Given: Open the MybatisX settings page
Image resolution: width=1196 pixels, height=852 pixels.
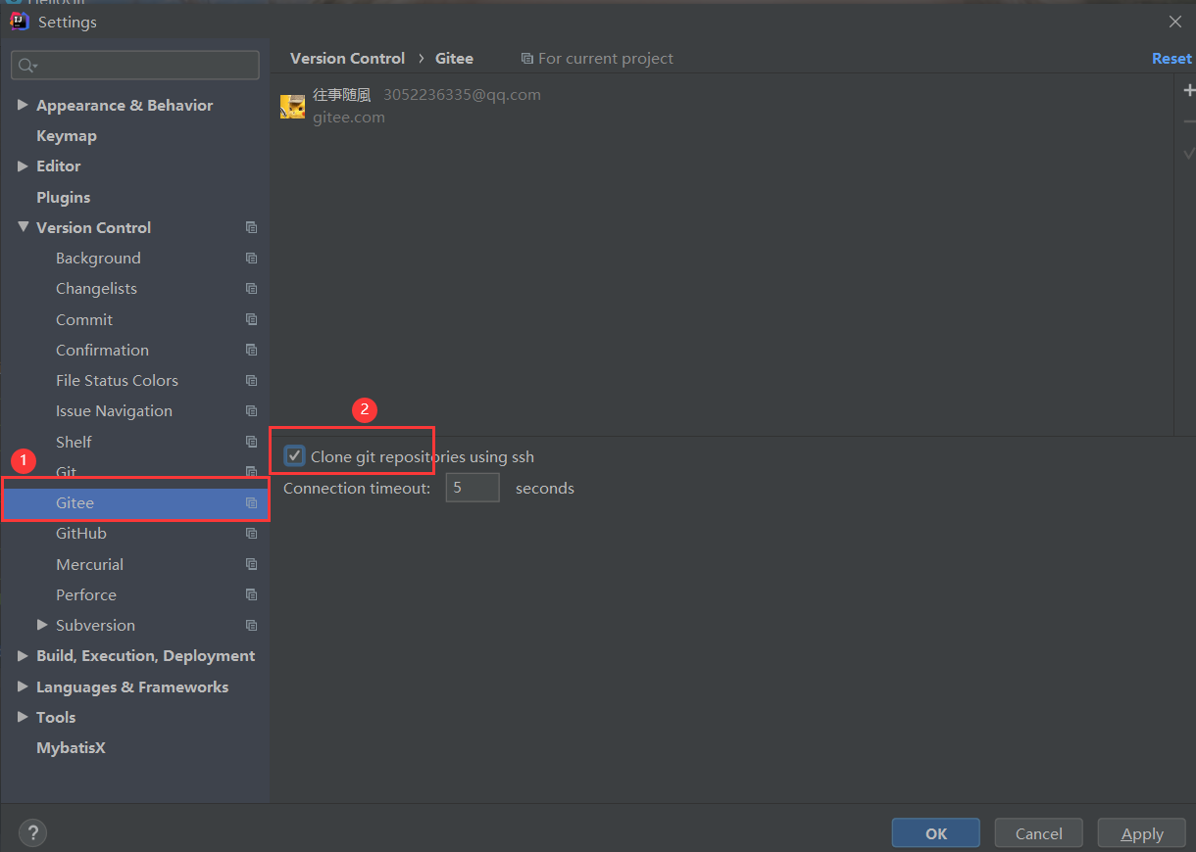Looking at the screenshot, I should point(71,748).
